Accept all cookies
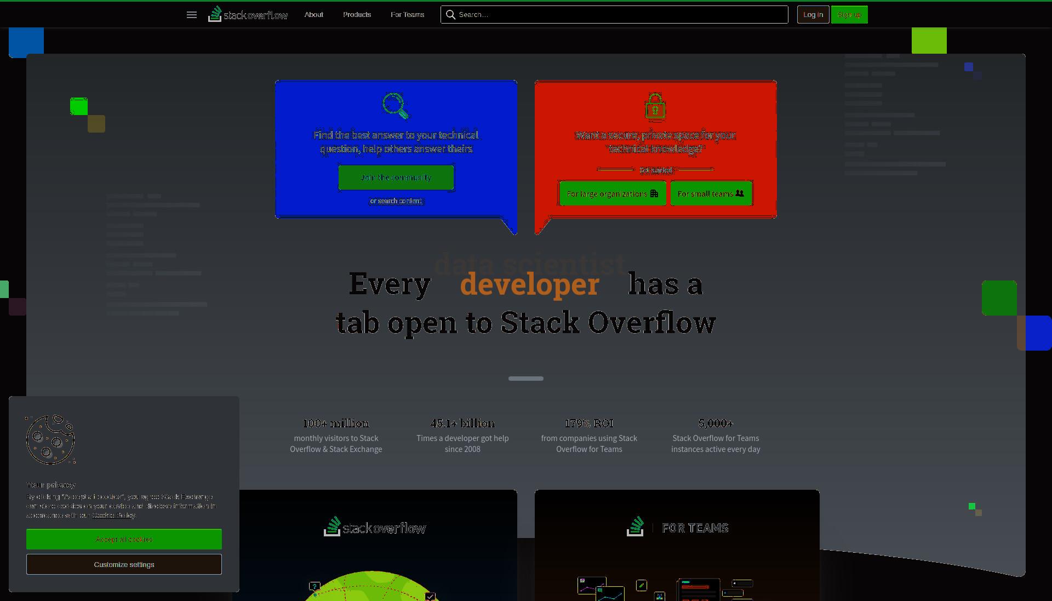 coord(124,540)
